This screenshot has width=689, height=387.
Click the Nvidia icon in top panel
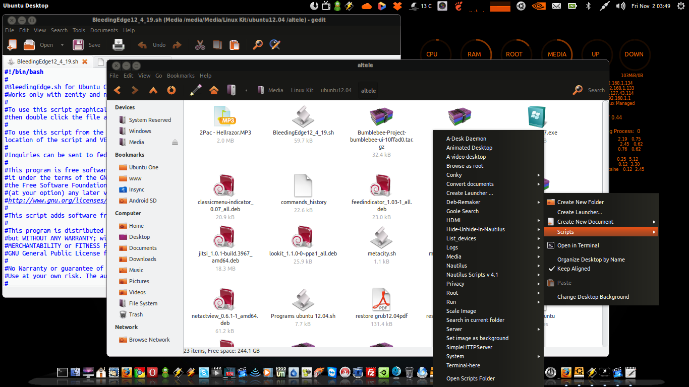click(539, 6)
